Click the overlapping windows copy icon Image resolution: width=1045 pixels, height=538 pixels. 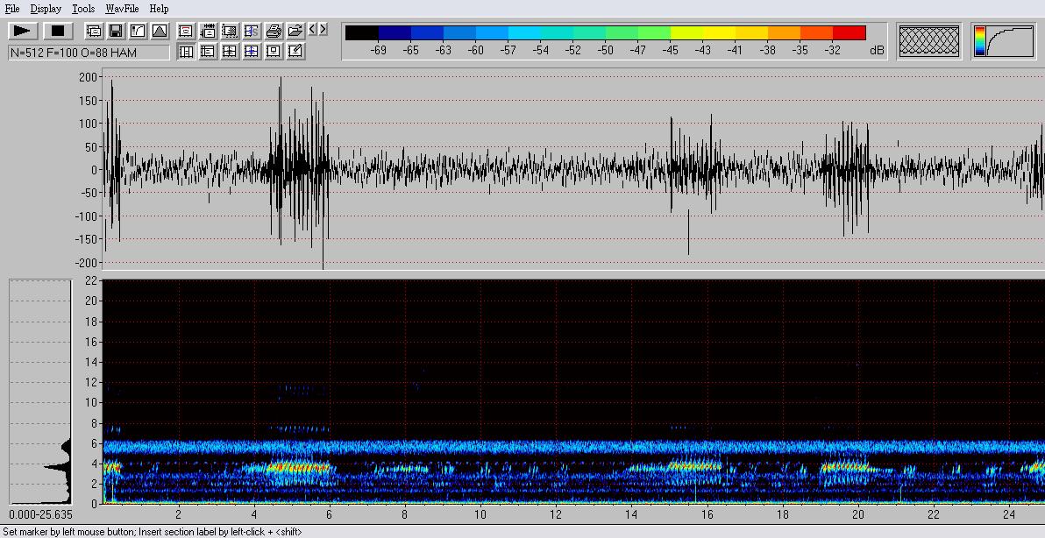[94, 31]
